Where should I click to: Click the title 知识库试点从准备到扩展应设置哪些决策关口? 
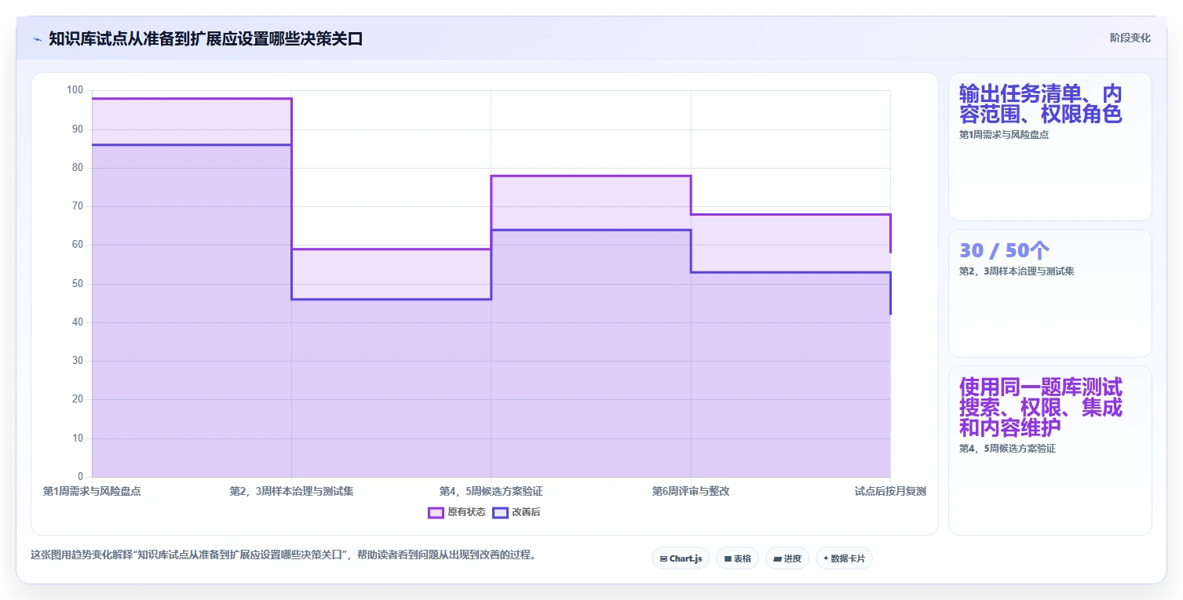coord(206,38)
